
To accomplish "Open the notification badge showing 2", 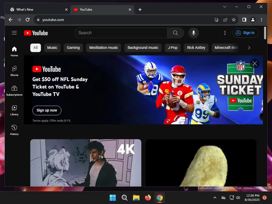I will (x=265, y=198).
